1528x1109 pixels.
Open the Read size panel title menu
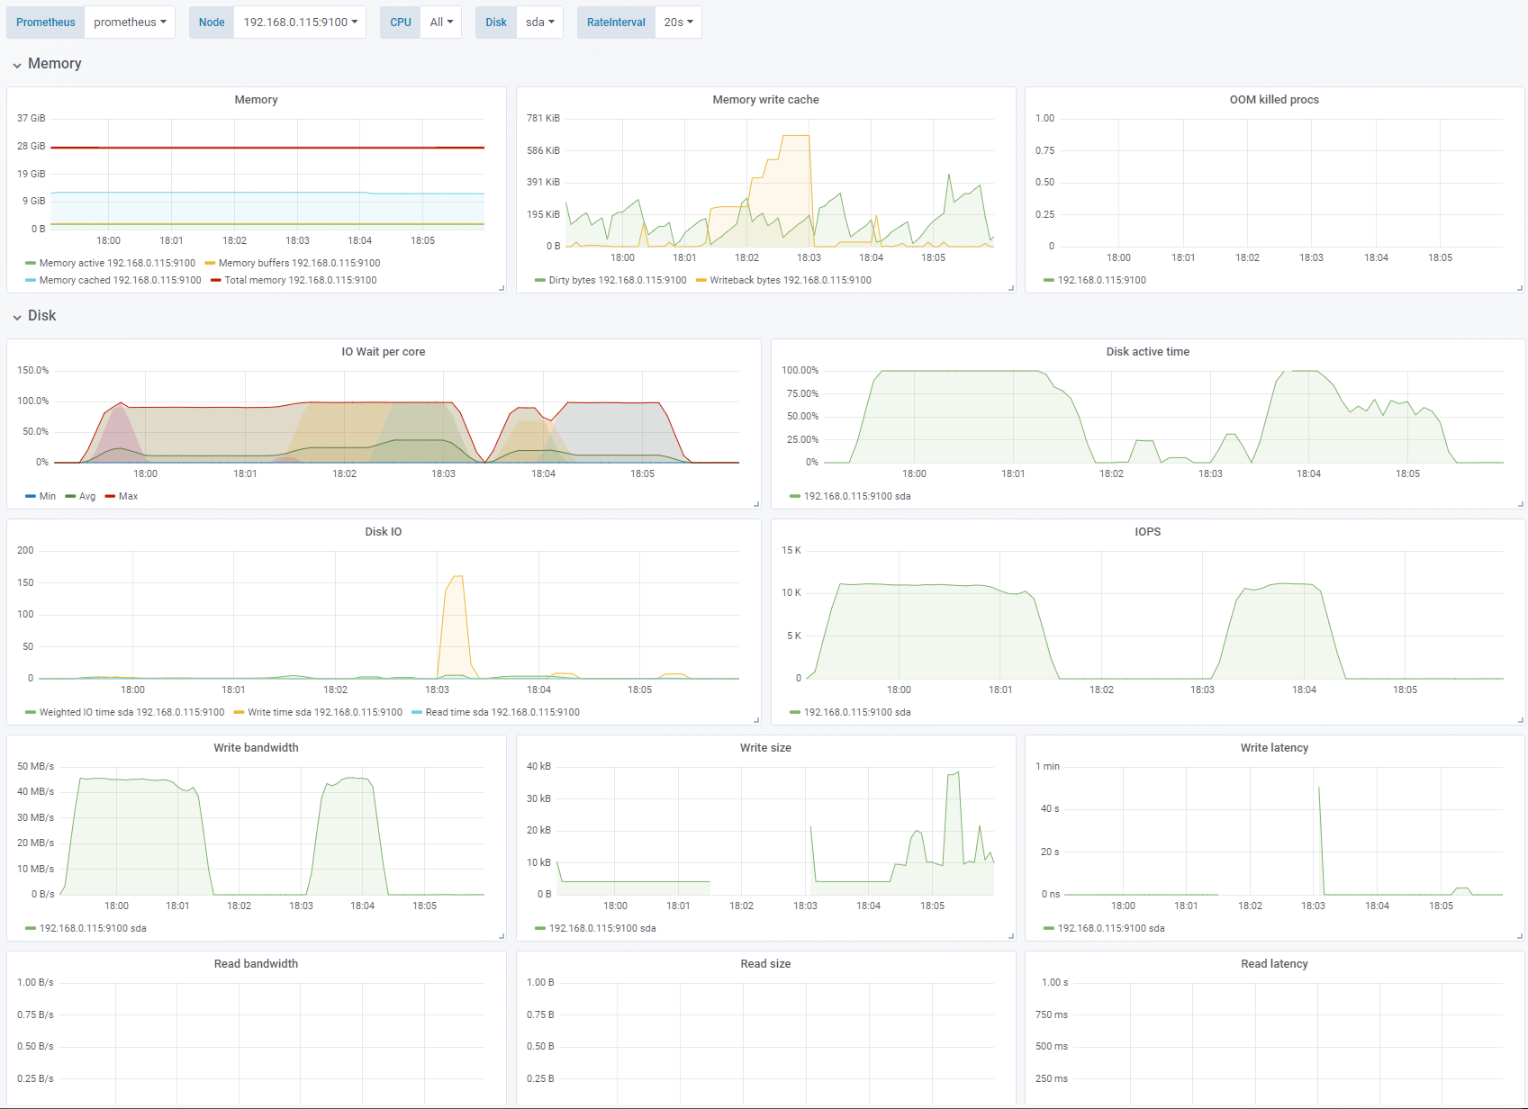(766, 964)
